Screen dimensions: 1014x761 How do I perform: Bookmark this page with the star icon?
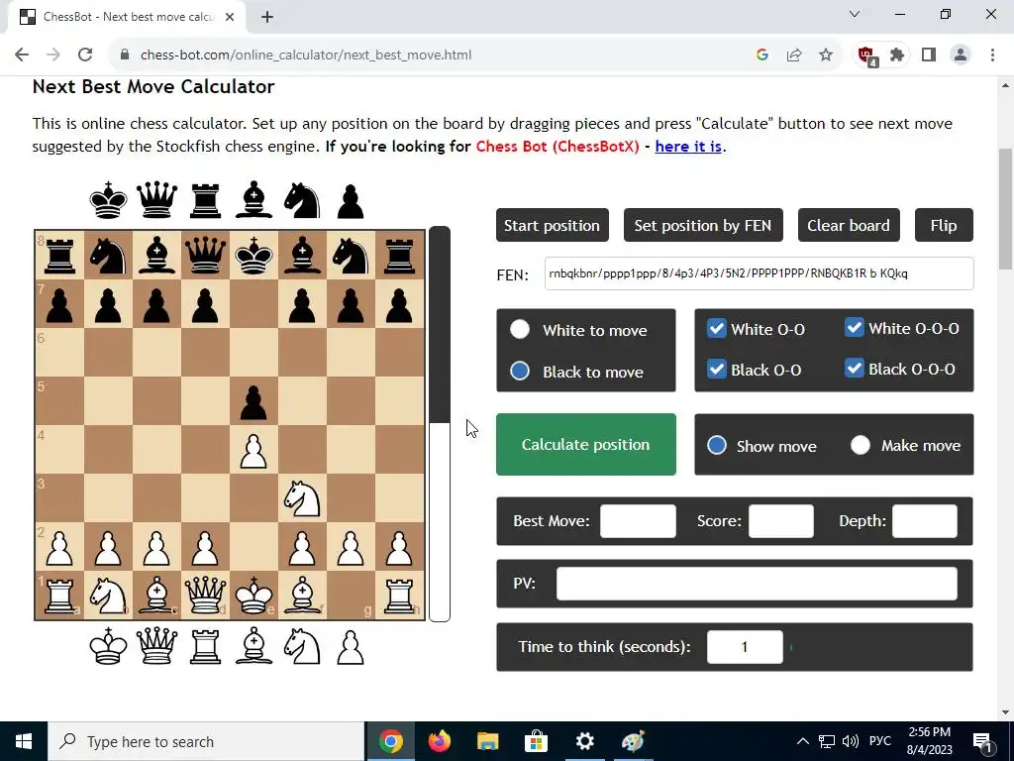tap(826, 55)
